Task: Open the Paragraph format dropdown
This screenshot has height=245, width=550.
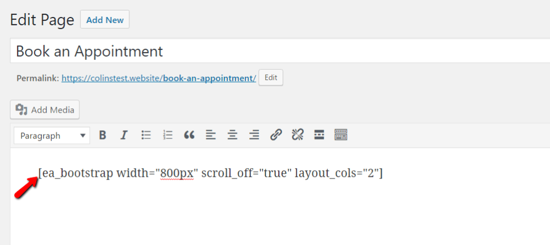Action: 52,136
